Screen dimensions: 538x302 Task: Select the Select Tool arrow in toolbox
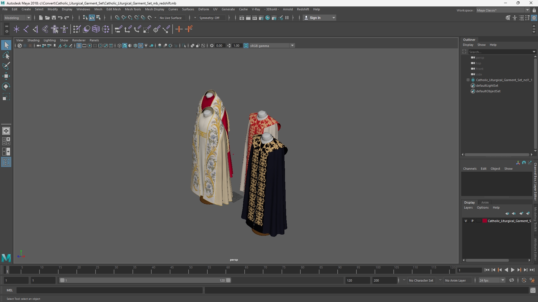pos(6,45)
